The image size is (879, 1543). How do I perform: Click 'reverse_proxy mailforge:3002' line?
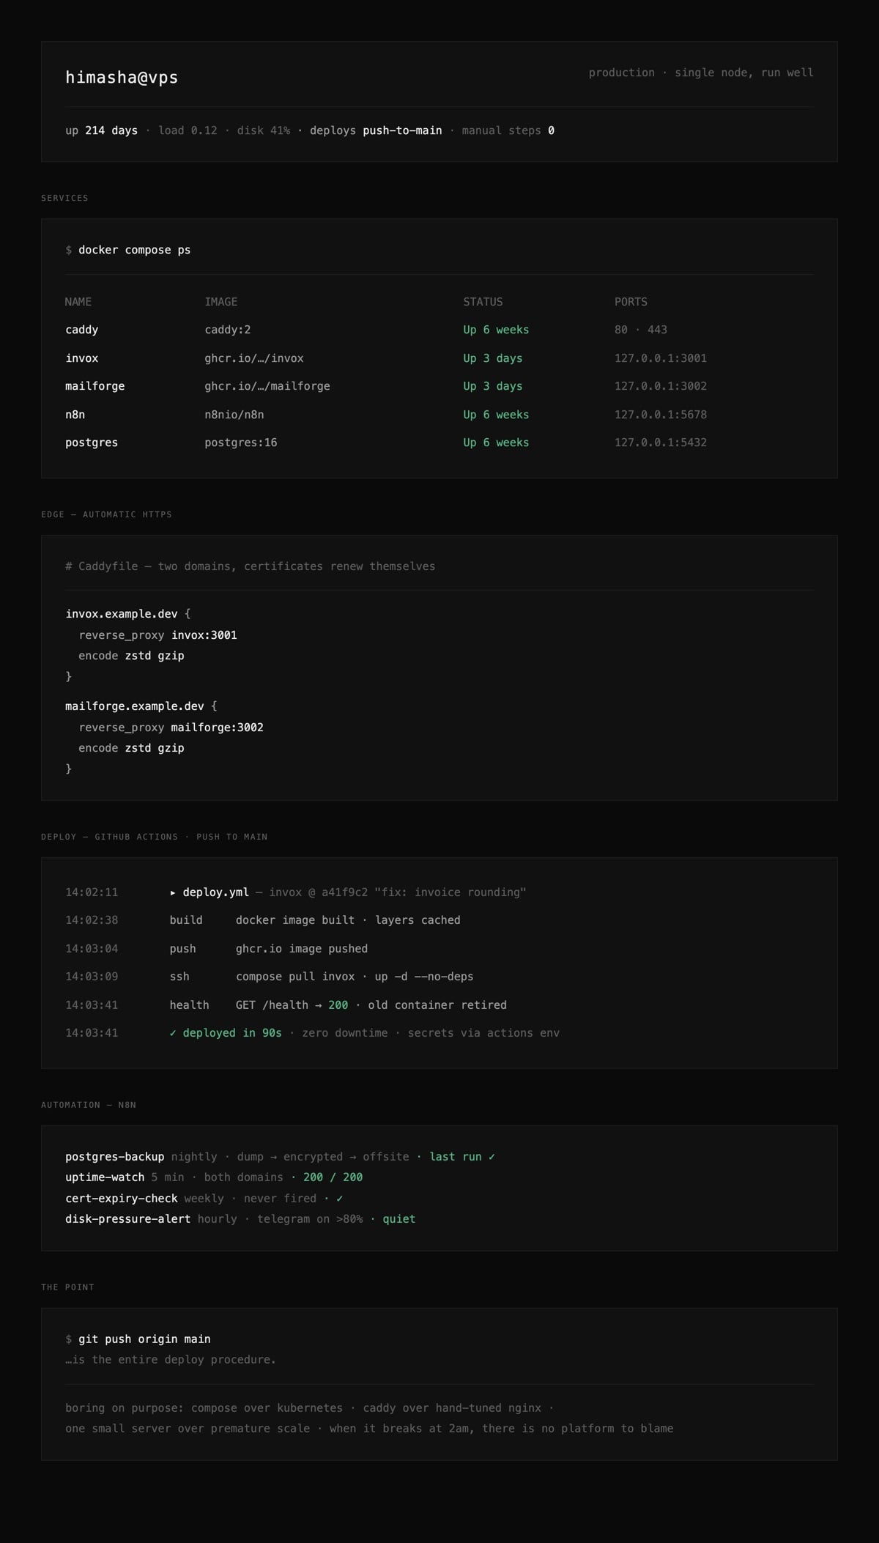(x=171, y=728)
